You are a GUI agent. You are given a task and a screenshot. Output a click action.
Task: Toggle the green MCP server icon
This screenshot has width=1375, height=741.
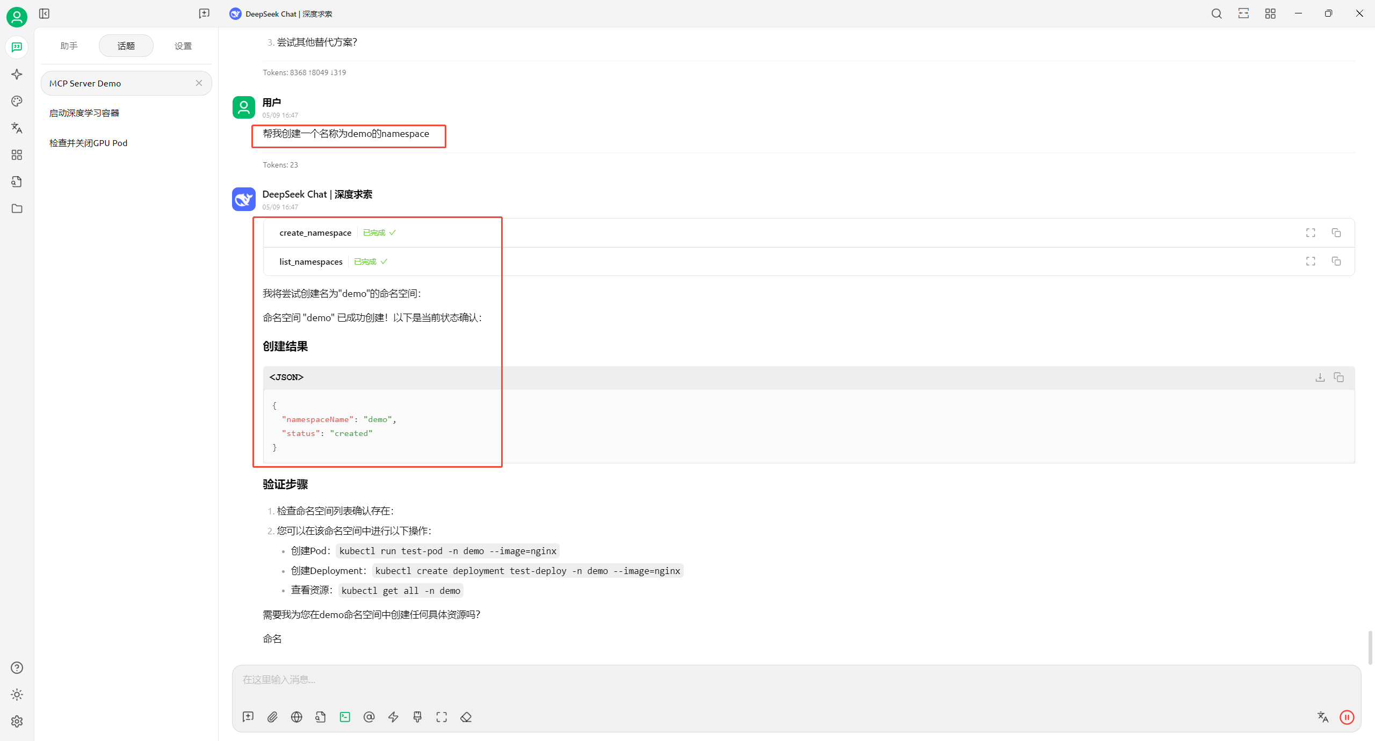click(x=345, y=717)
